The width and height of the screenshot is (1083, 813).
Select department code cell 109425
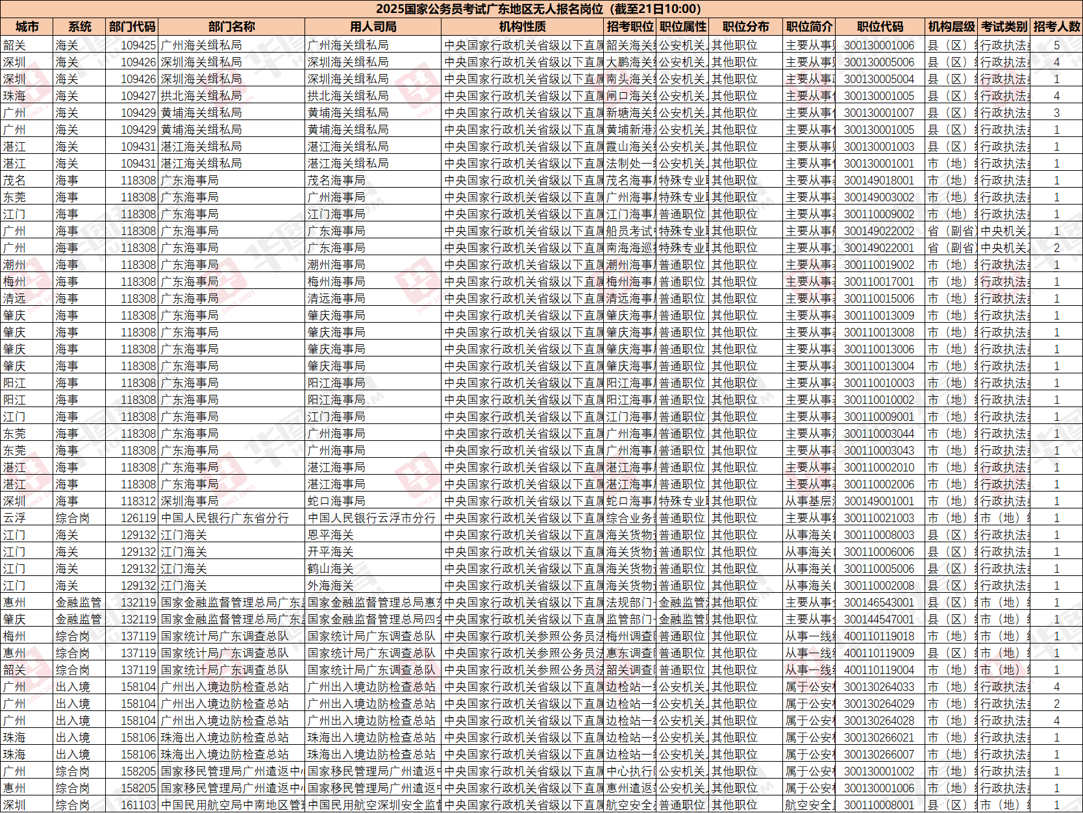(132, 45)
